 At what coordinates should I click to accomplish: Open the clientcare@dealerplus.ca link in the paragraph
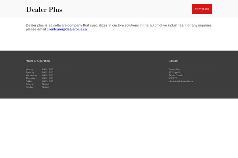(67, 29)
